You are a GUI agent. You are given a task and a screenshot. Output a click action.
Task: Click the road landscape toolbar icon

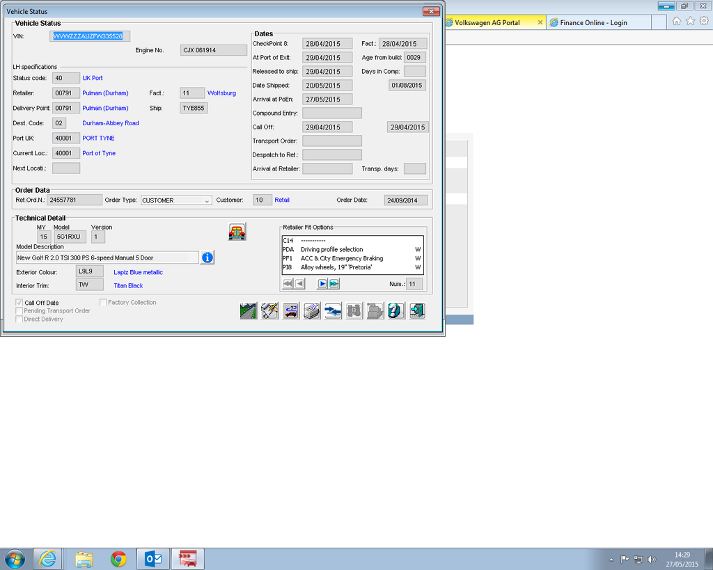tap(249, 311)
